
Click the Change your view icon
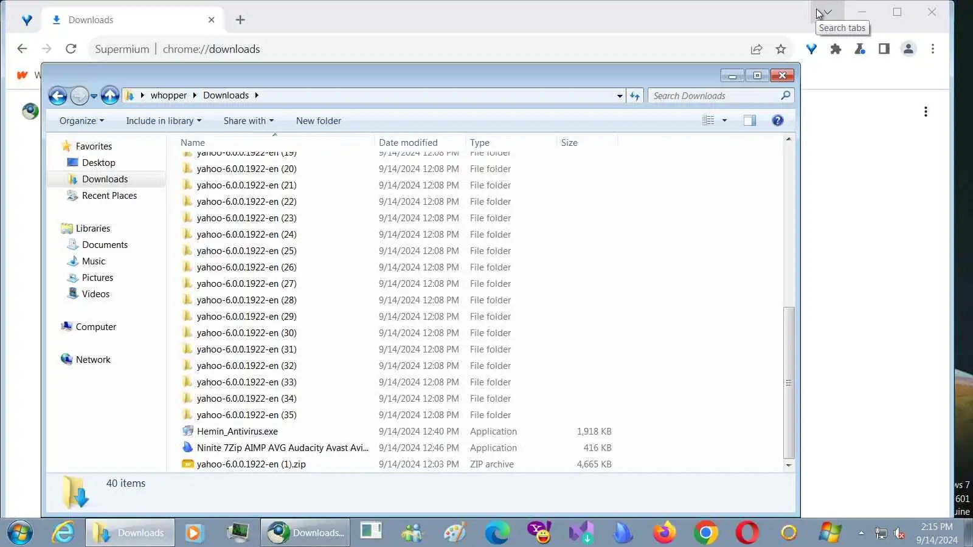click(x=708, y=120)
